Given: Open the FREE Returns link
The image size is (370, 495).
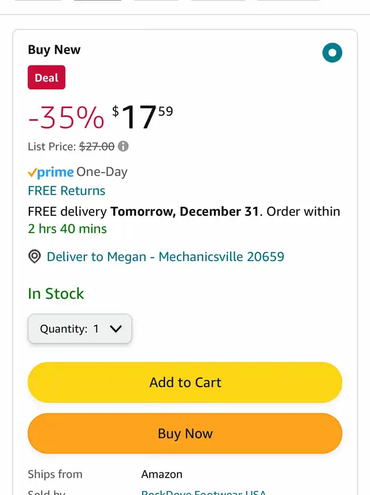Looking at the screenshot, I should coord(66,190).
